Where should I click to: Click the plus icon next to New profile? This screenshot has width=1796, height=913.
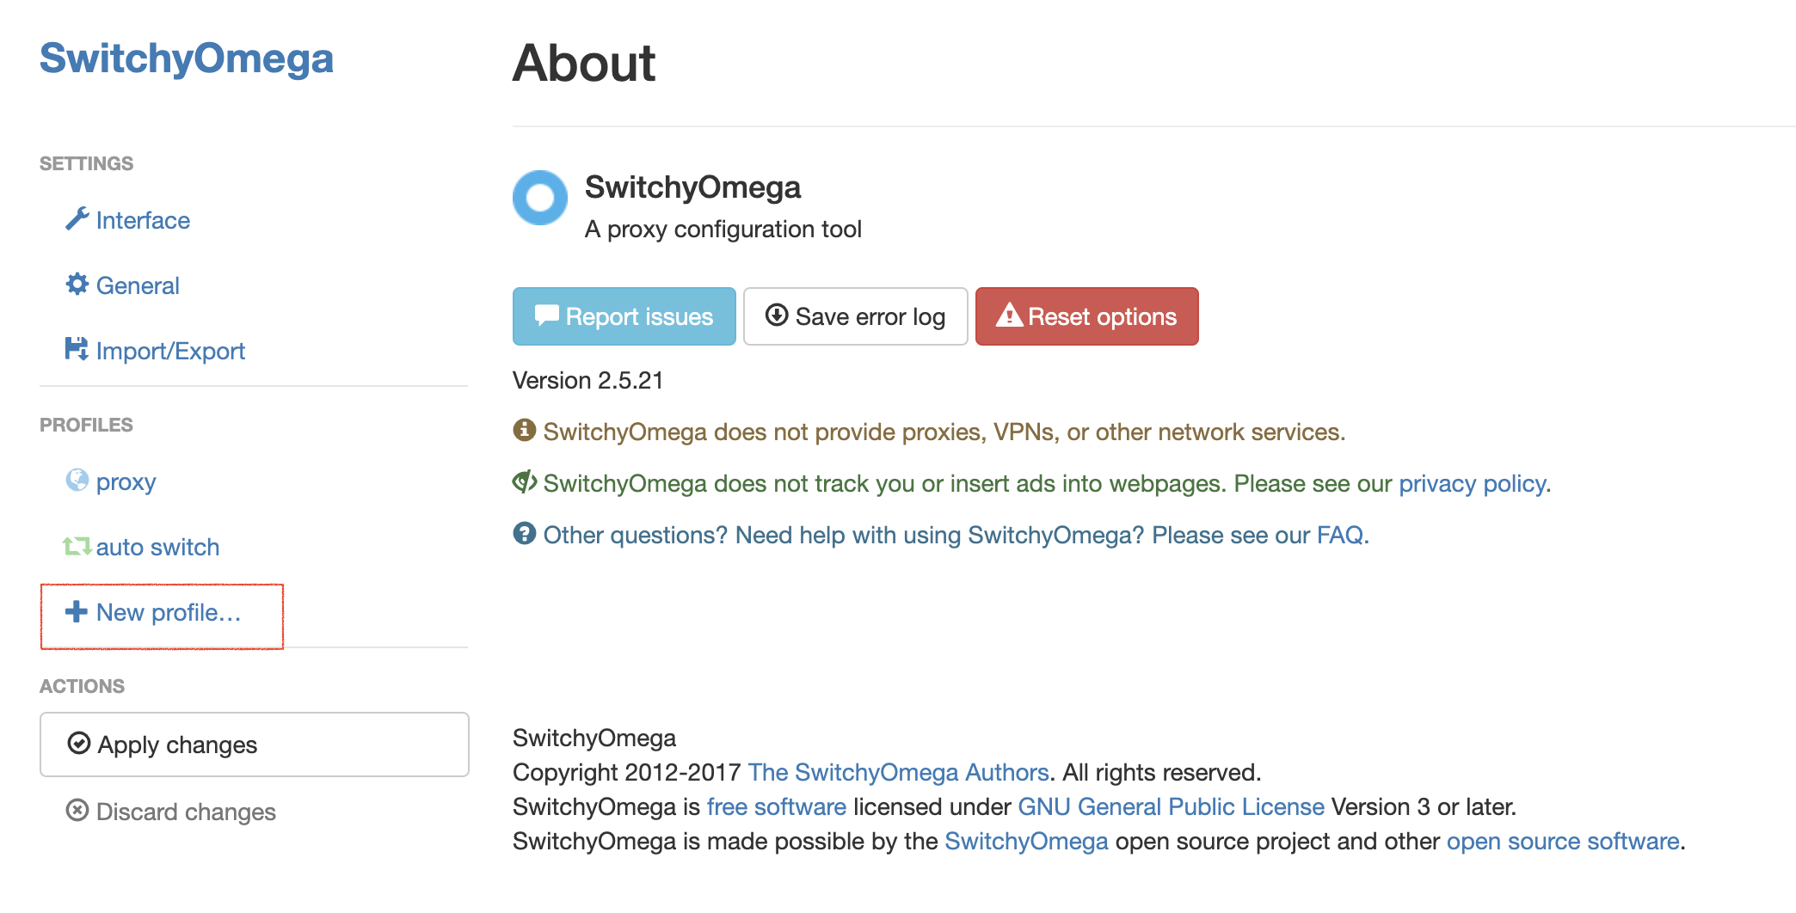[75, 612]
